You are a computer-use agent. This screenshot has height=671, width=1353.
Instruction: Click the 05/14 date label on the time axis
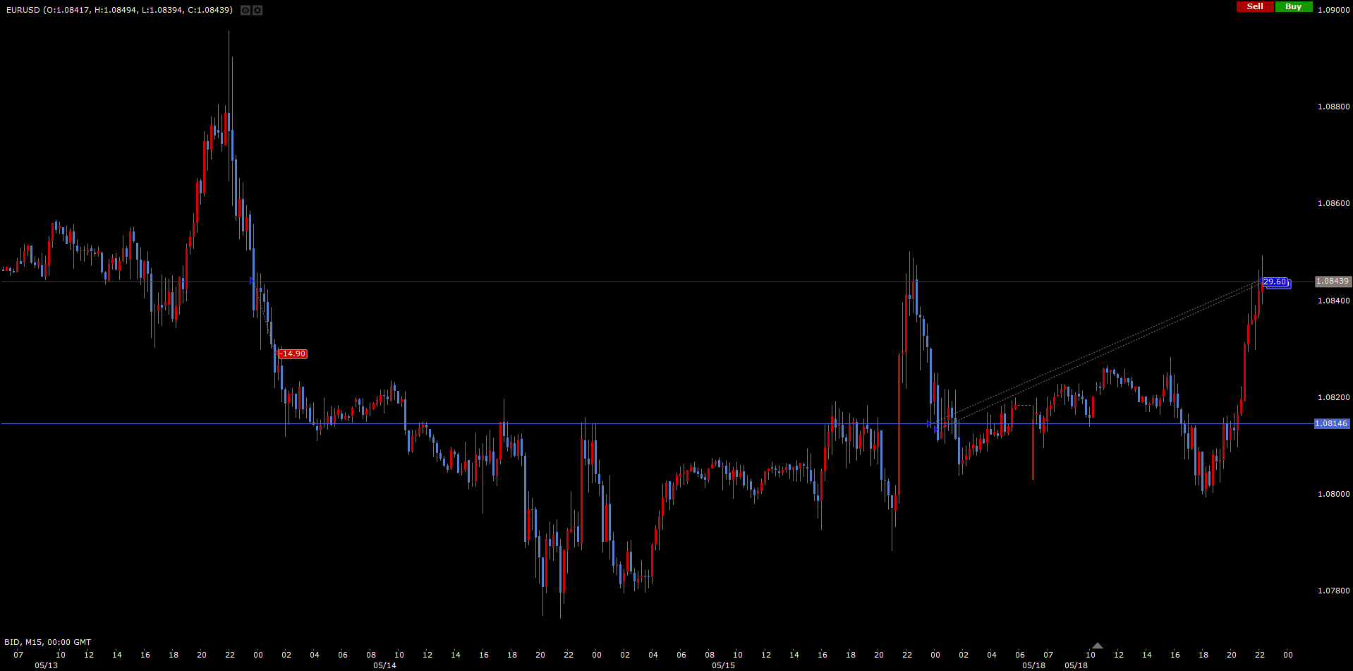(x=384, y=665)
